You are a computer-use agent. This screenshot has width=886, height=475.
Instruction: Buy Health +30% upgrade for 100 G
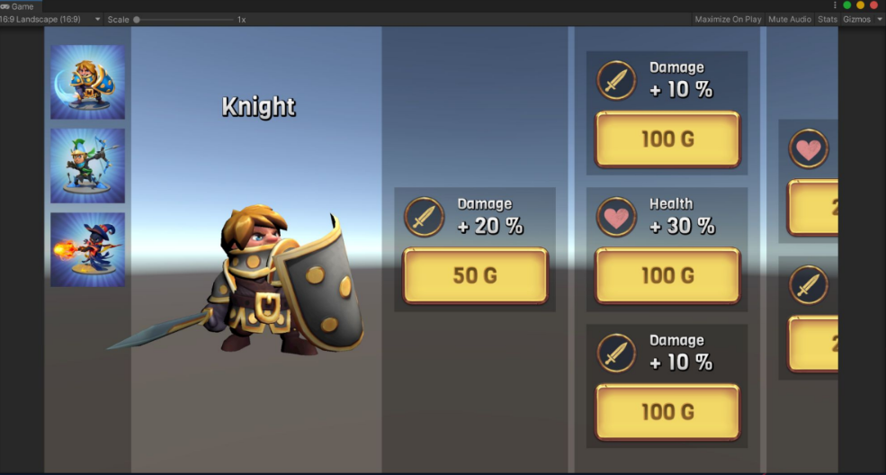pos(667,275)
